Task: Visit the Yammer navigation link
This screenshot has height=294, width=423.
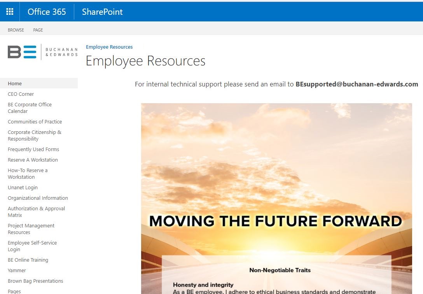Action: [x=17, y=270]
